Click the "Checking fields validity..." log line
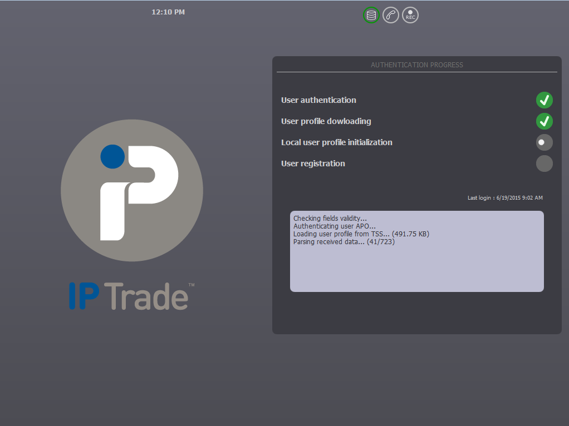Viewport: 569px width, 426px height. [x=330, y=218]
